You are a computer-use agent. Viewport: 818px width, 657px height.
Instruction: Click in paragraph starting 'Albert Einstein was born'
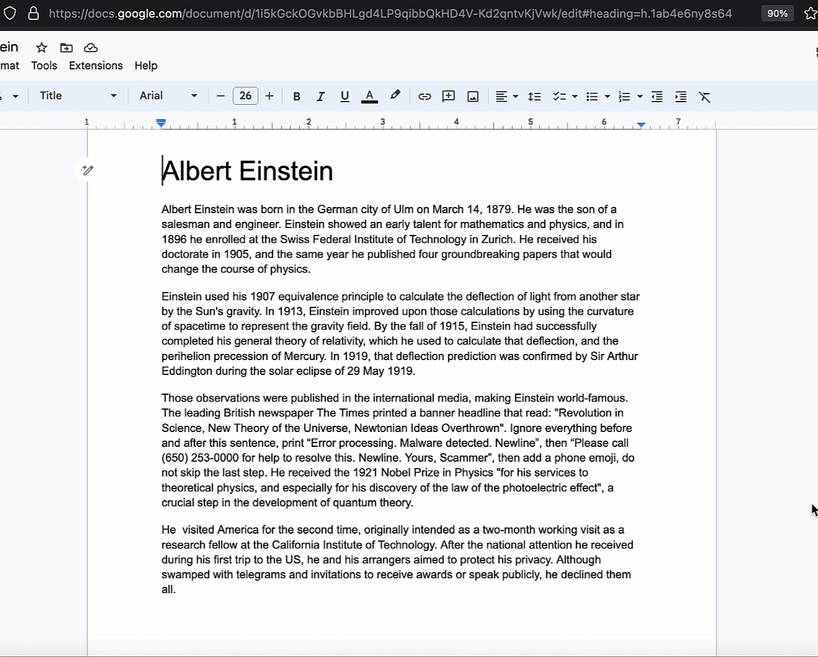393,239
